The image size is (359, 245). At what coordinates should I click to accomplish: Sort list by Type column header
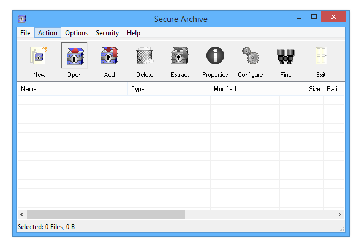pyautogui.click(x=168, y=89)
